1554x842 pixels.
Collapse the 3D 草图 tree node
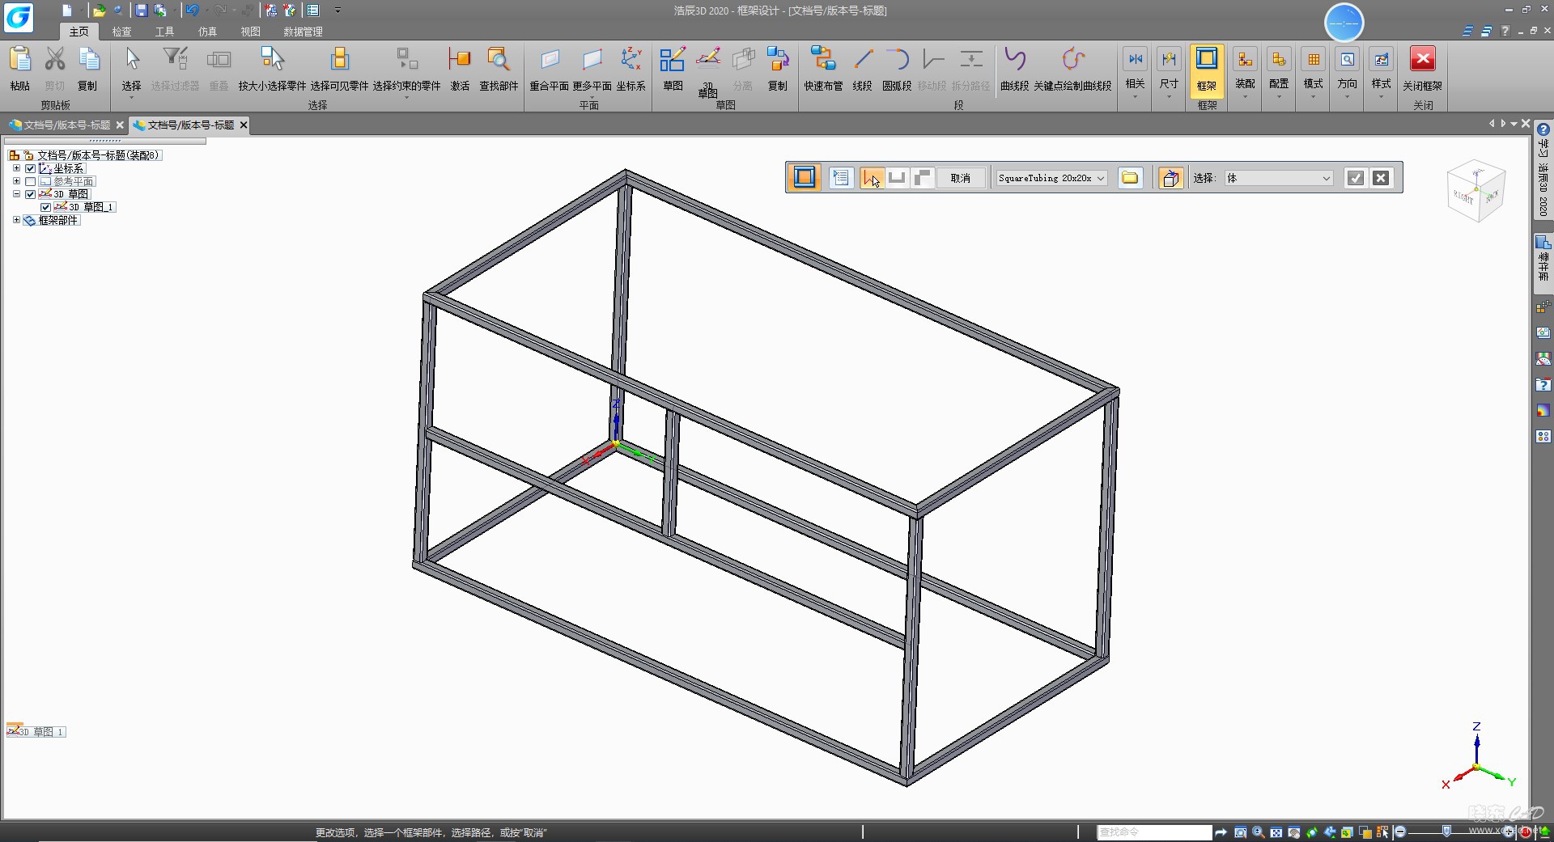coord(16,195)
